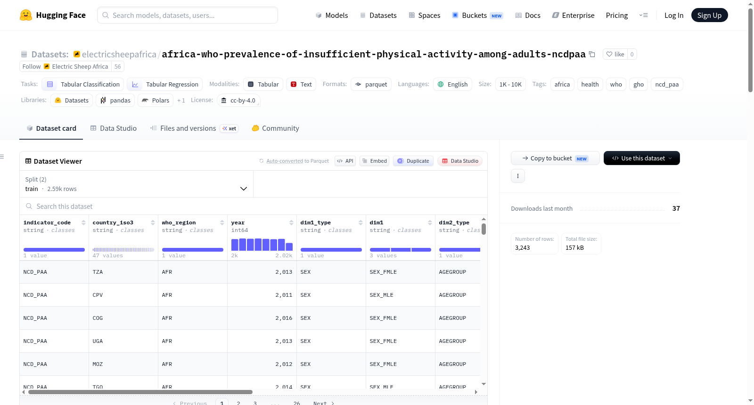754x405 pixels.
Task: Click the electricsheepafrica organization avatar
Action: pos(77,54)
